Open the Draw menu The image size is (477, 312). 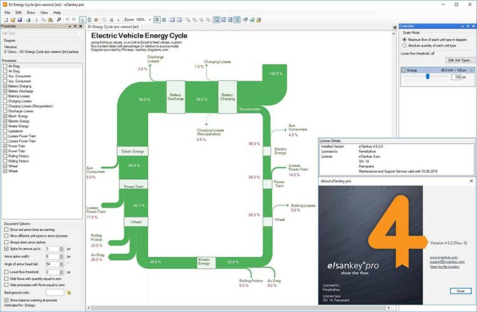click(31, 12)
